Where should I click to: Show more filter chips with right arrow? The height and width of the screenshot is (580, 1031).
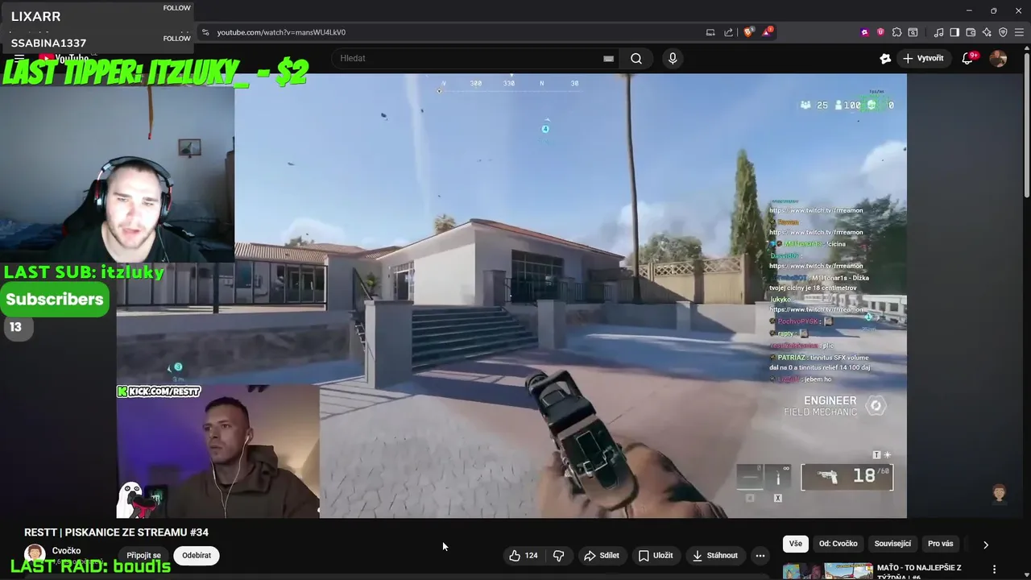[x=985, y=545]
